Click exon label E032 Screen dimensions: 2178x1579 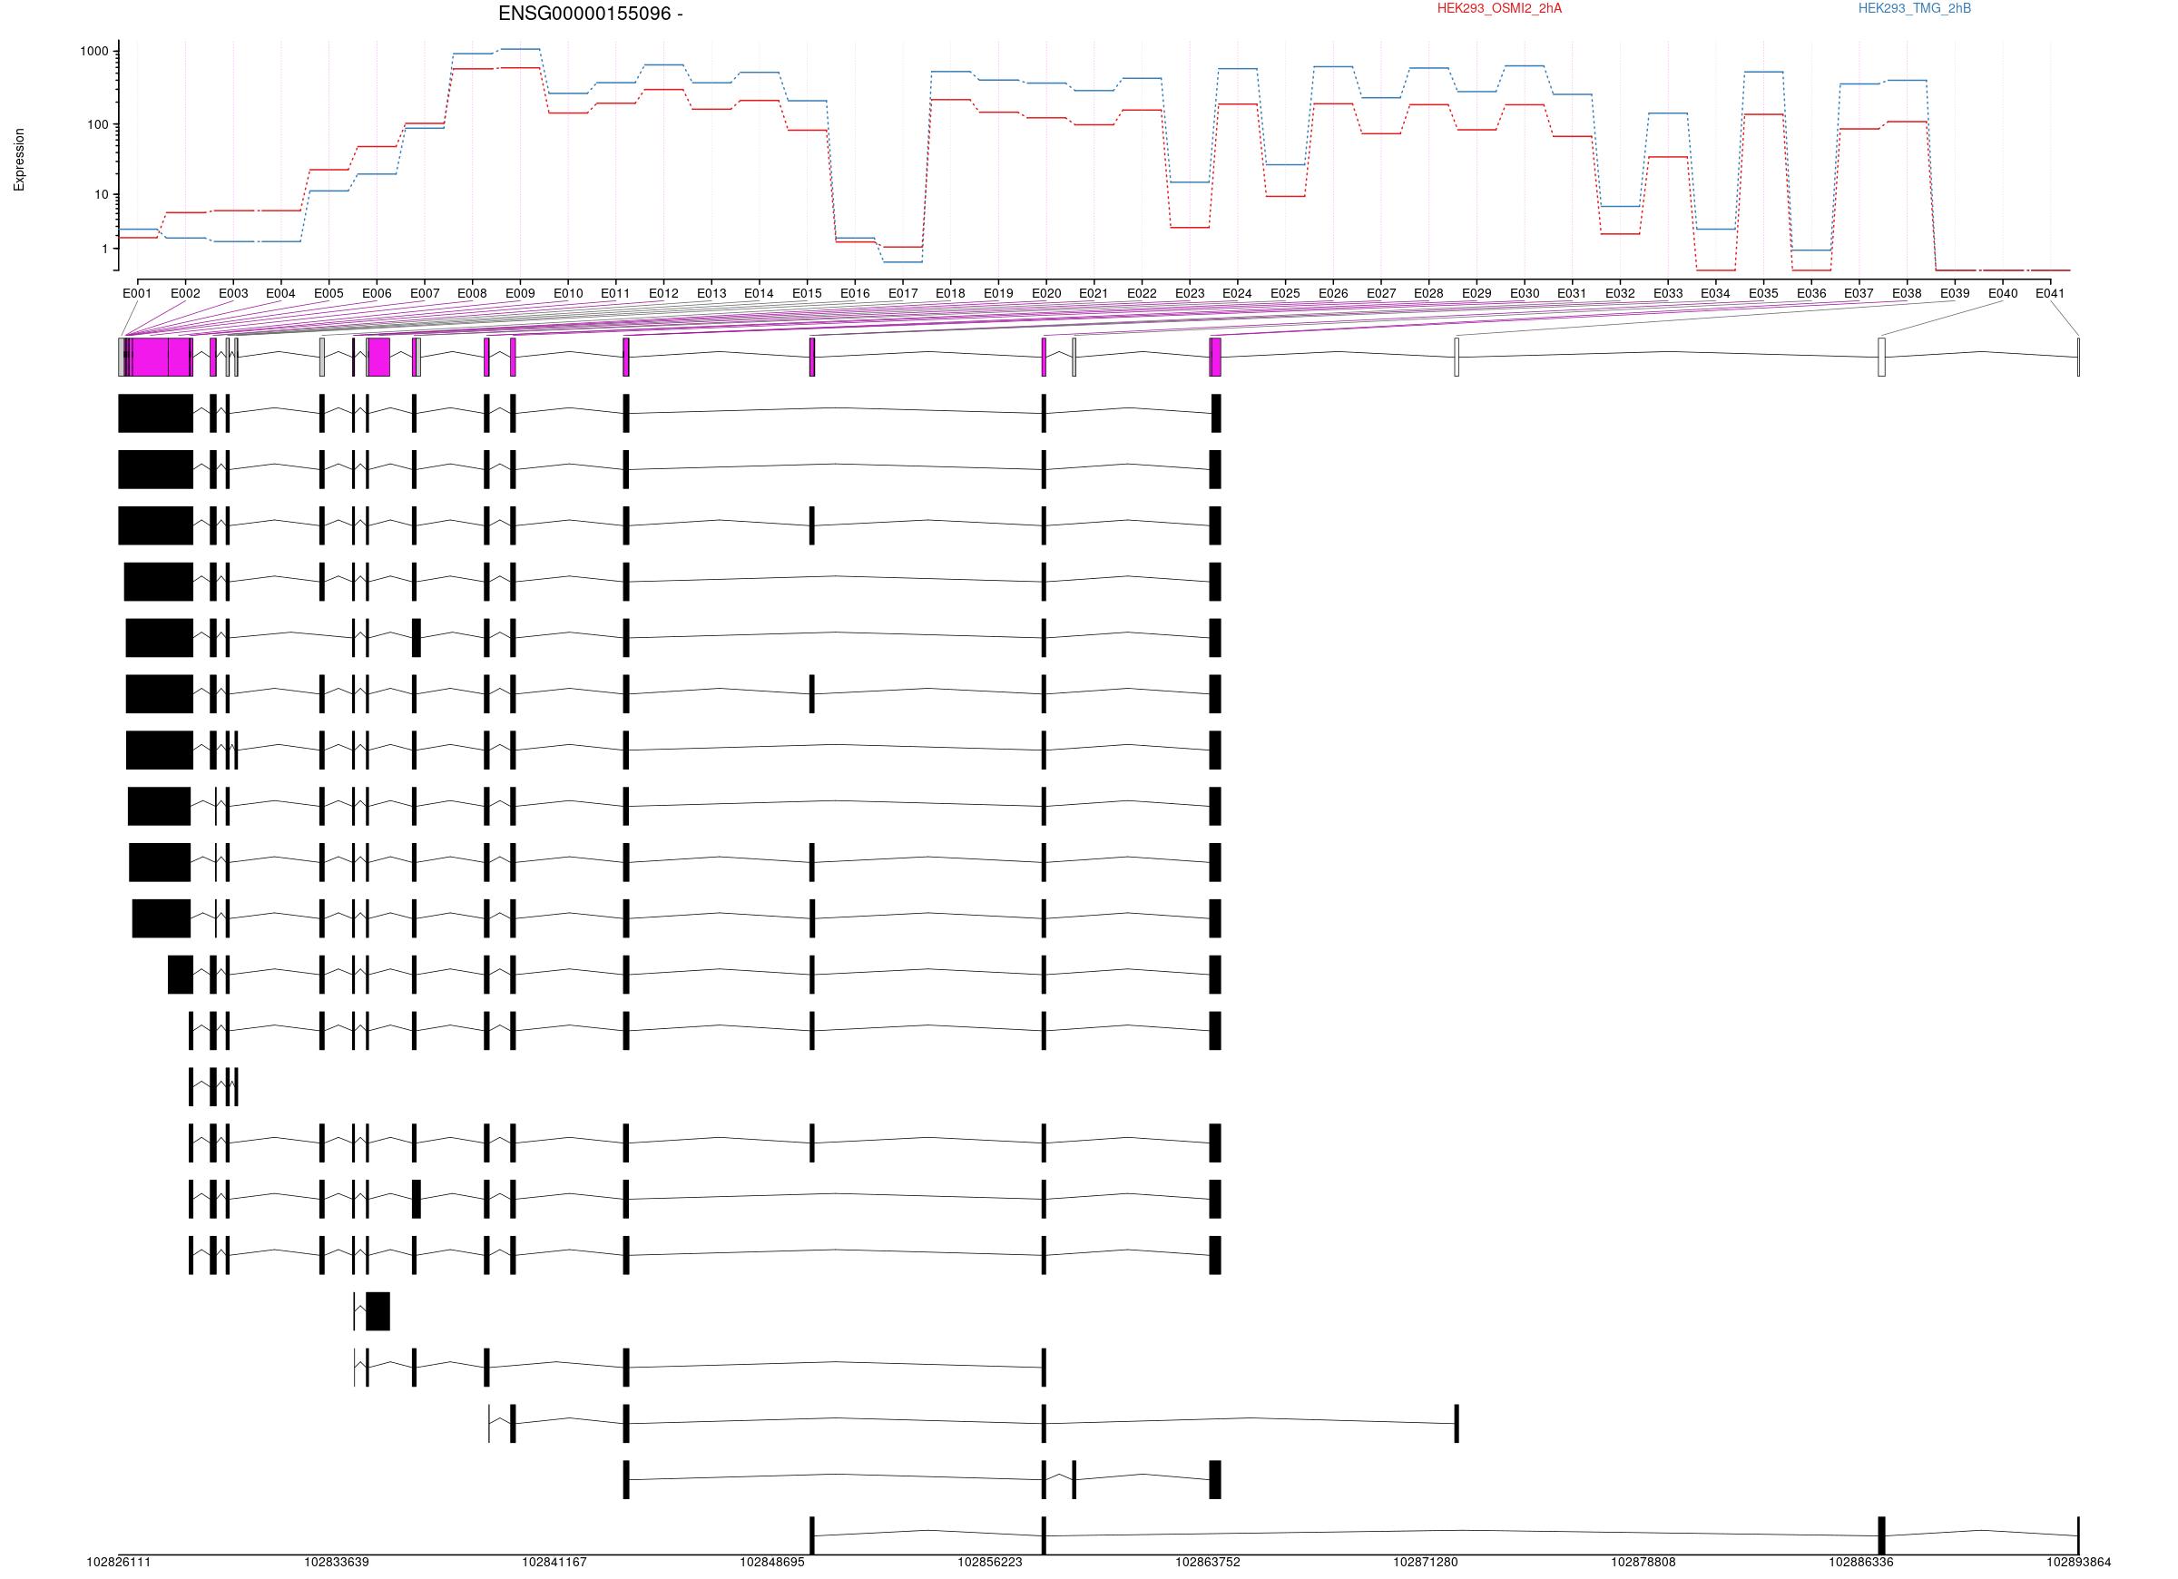click(1620, 294)
